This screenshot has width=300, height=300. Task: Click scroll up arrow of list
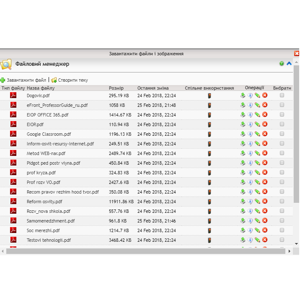coord(296,62)
